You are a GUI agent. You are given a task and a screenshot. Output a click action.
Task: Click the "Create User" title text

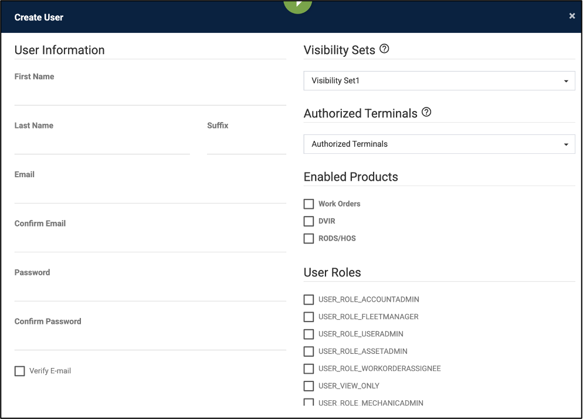pos(39,18)
